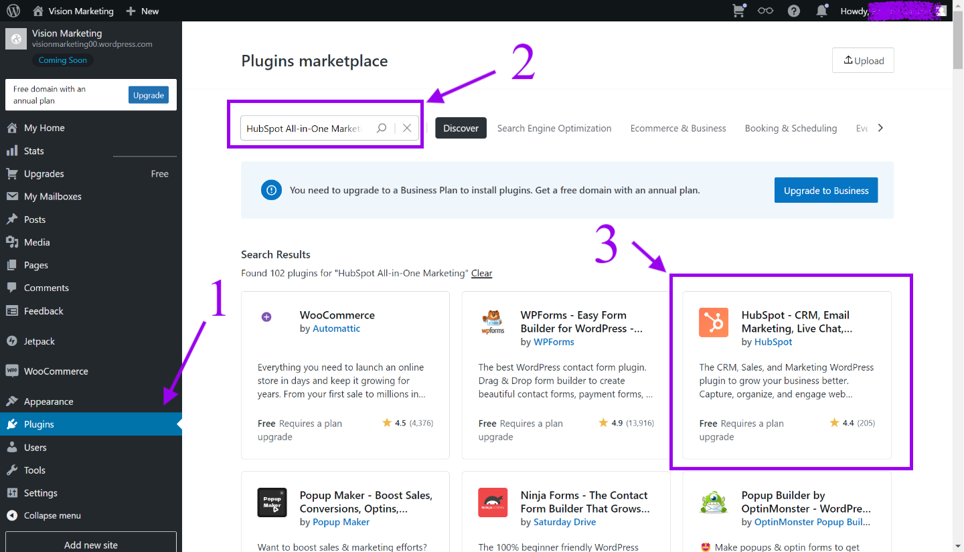Click the Clear search results link
The height and width of the screenshot is (552, 964).
(481, 273)
